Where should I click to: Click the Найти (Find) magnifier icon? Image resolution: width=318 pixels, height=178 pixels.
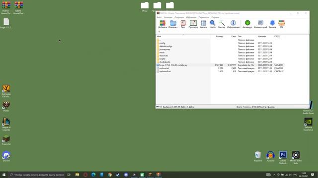(x=212, y=24)
